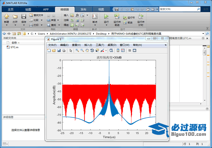Screen dimensions: 212x148
Task: Click the up-one-folder icon in address bar
Action: (14, 33)
